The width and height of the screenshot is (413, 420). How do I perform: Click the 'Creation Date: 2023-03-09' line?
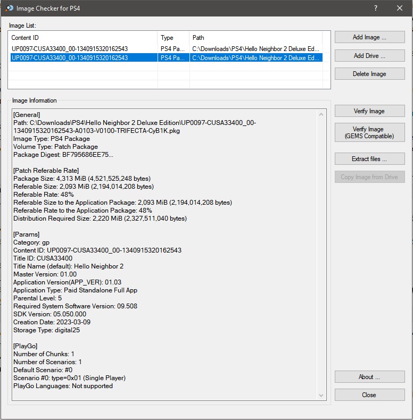52,322
